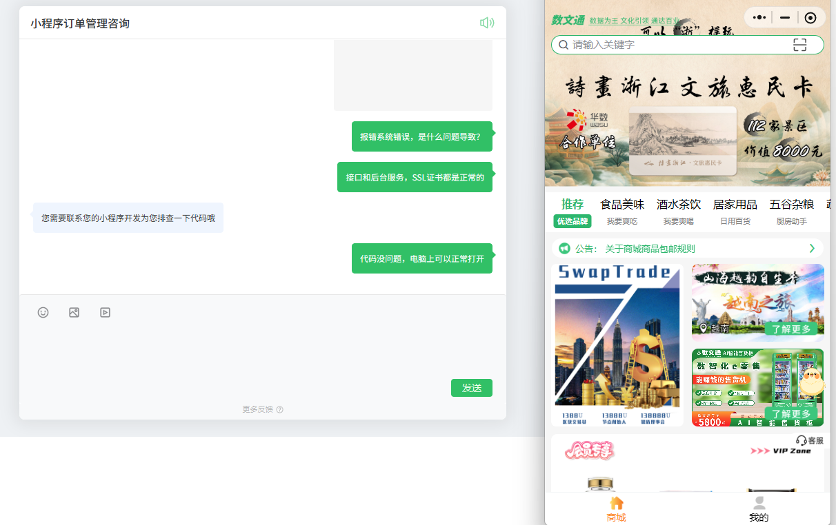Click the 越南 location pin icon
The image size is (836, 525).
pos(704,329)
